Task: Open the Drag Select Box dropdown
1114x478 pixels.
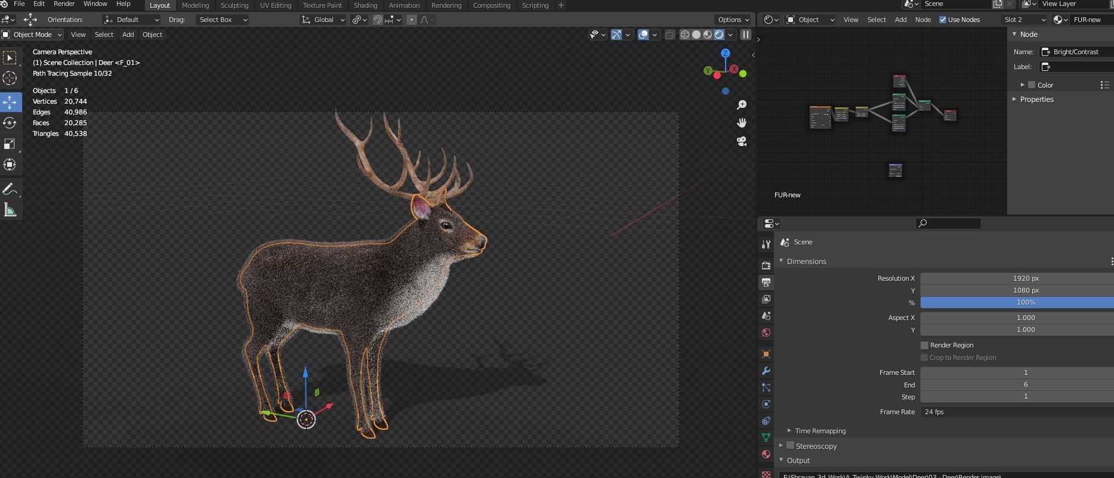Action: [x=222, y=20]
